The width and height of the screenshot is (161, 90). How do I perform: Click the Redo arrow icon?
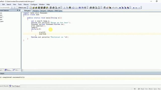(76, 8)
